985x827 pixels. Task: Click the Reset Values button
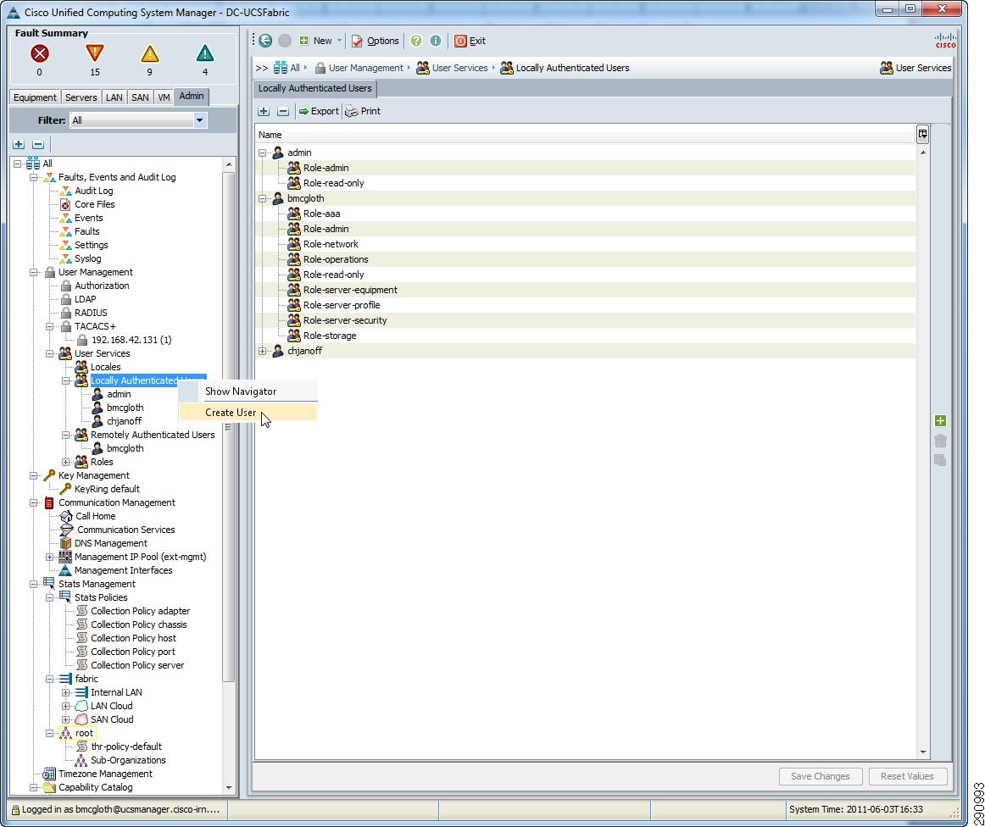pos(907,776)
